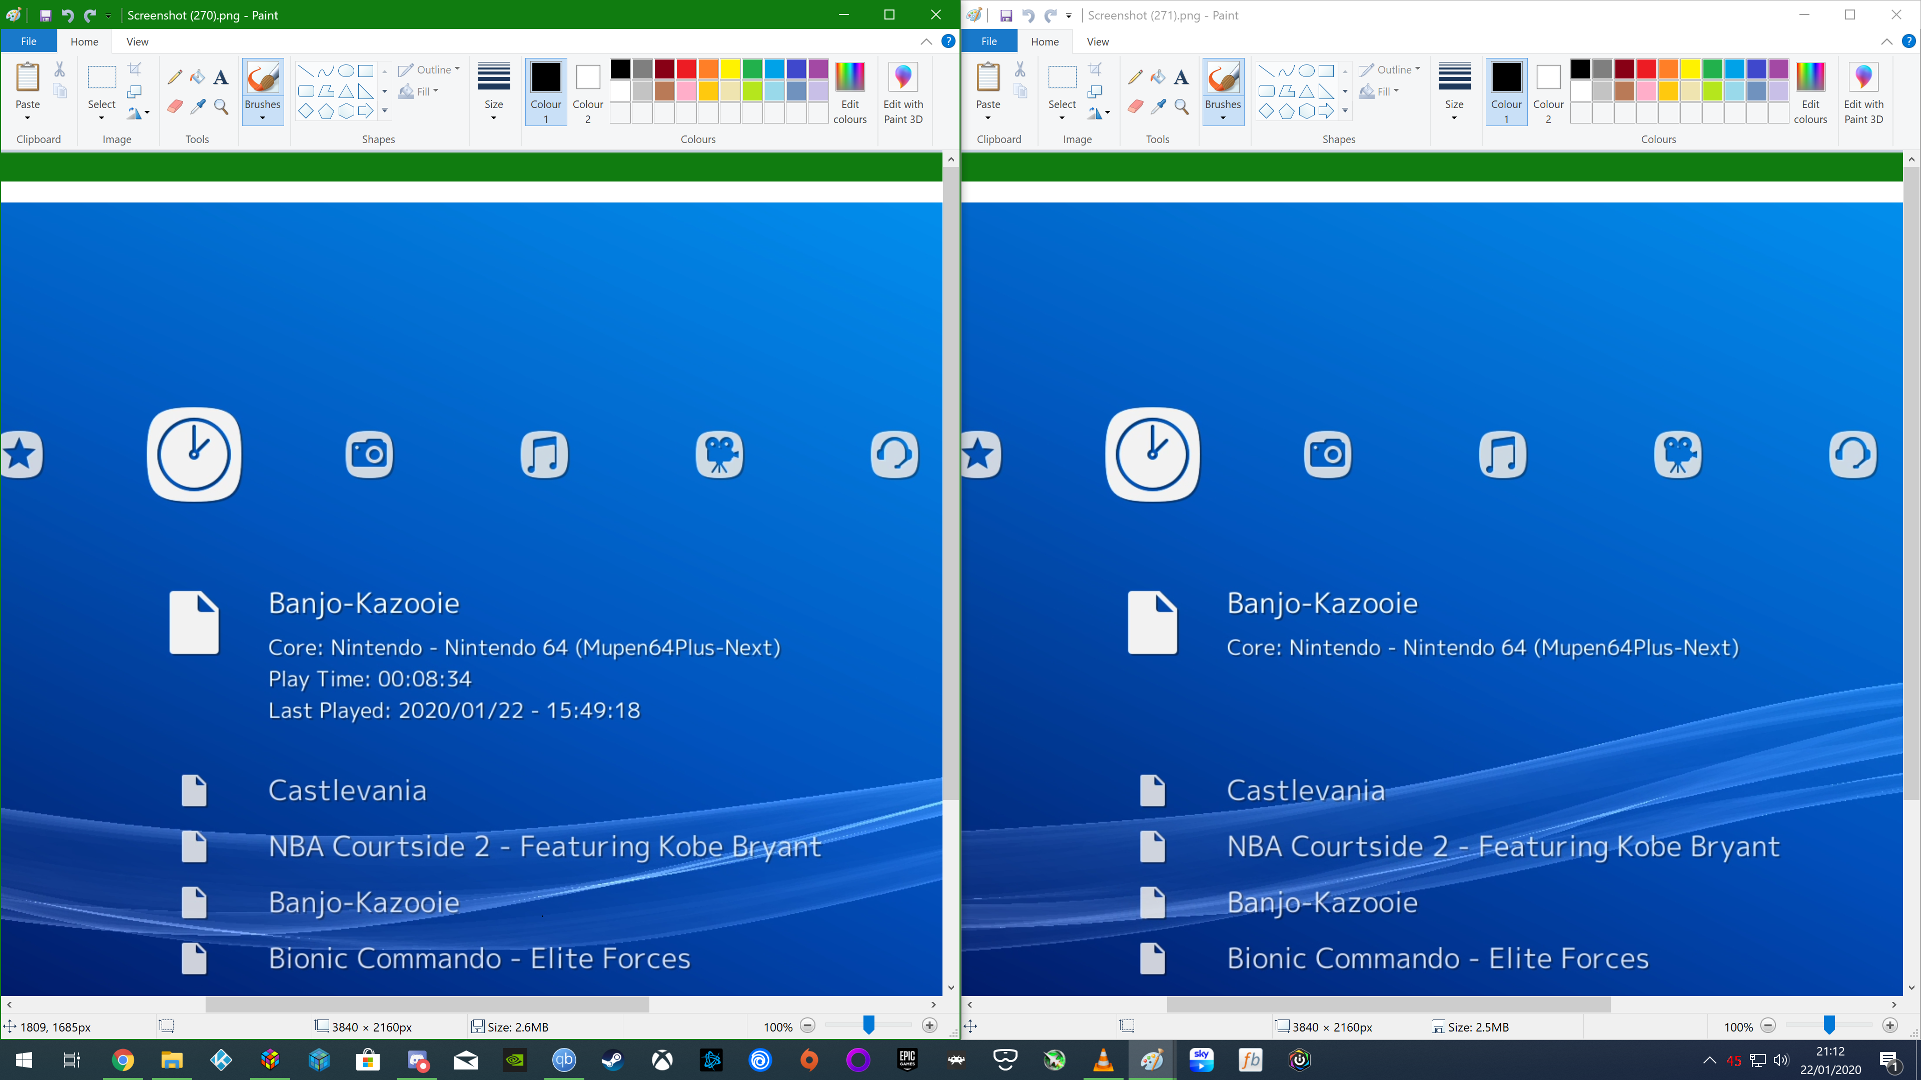The height and width of the screenshot is (1080, 1921).
Task: Open Epic Games Launcher from taskbar
Action: point(907,1060)
